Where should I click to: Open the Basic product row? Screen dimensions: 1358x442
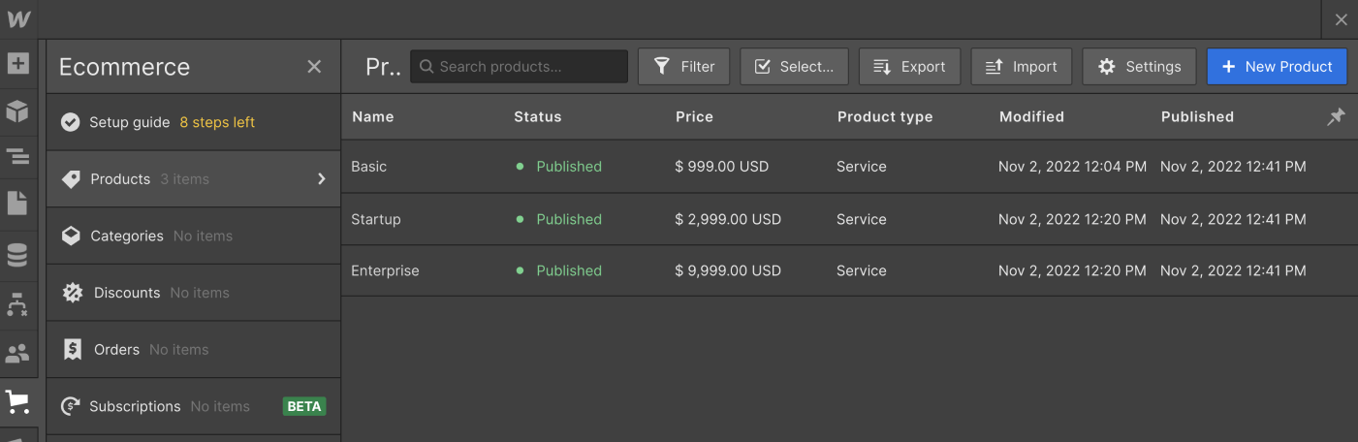[849, 167]
